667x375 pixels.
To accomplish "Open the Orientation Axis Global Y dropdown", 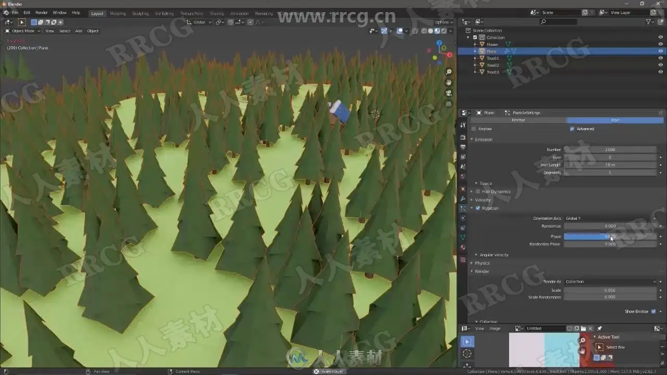I will click(x=610, y=218).
